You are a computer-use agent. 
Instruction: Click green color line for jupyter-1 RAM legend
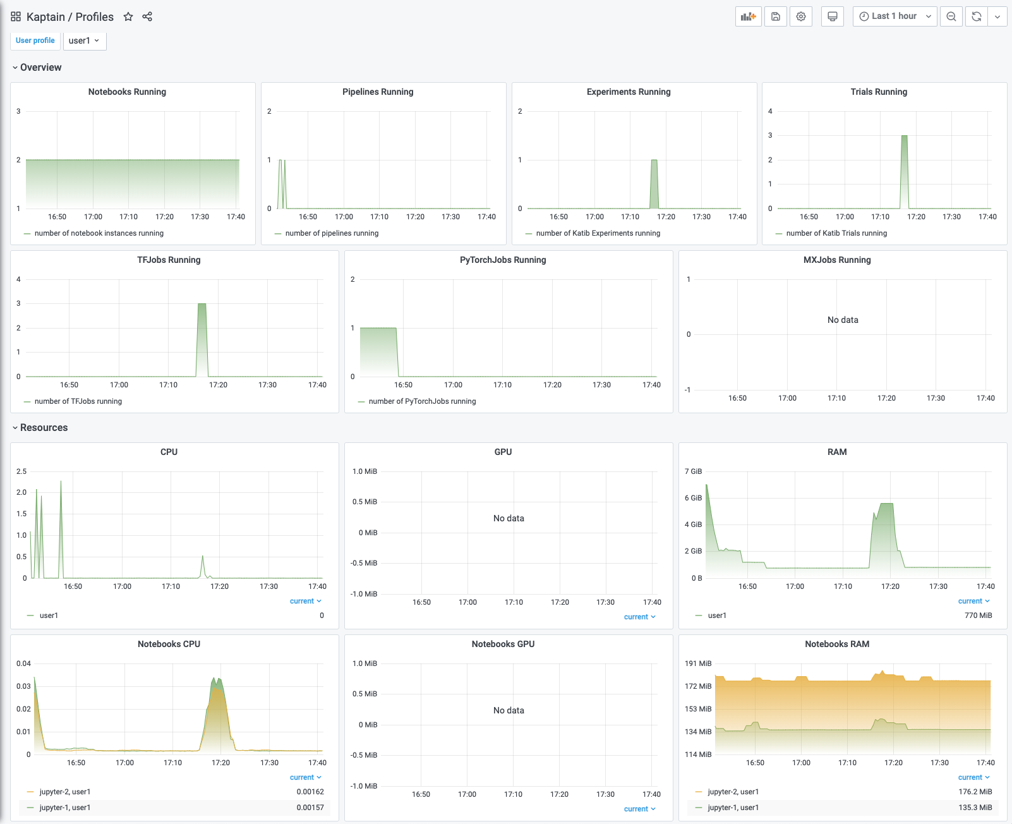[699, 808]
